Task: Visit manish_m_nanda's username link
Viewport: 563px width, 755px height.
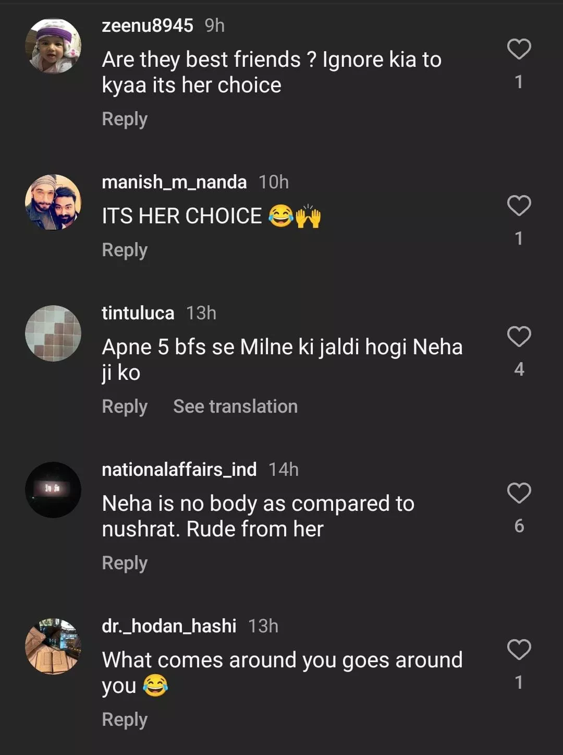Action: 174,182
